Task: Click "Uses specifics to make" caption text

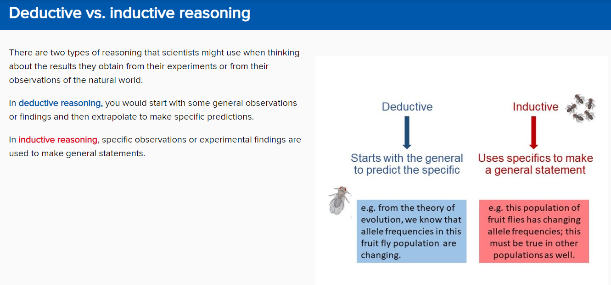Action: pyautogui.click(x=535, y=158)
